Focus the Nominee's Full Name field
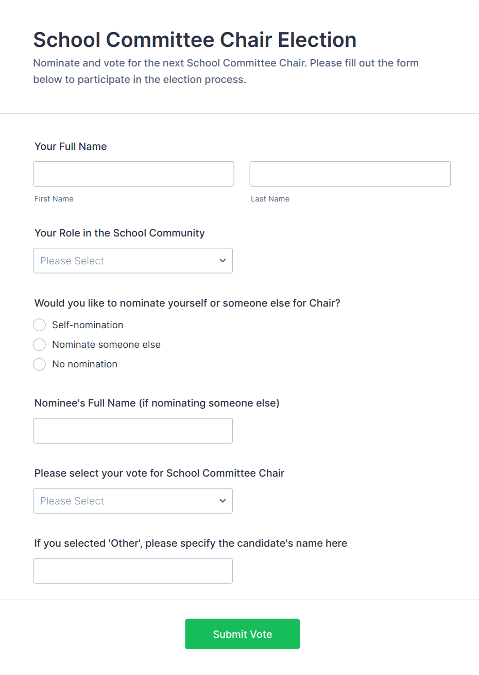 133,431
